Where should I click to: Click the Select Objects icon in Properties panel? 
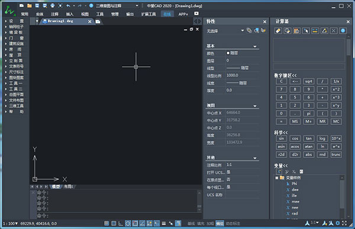256,30
